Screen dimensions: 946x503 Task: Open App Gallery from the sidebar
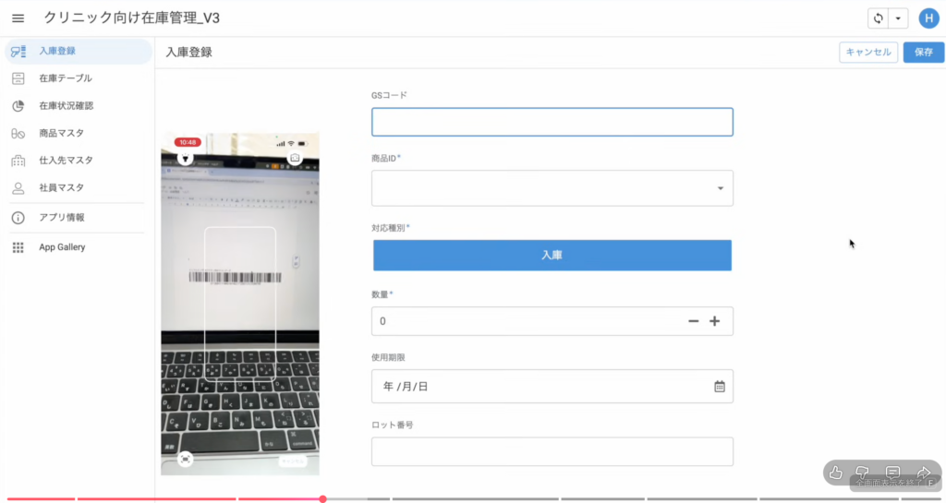coord(62,247)
